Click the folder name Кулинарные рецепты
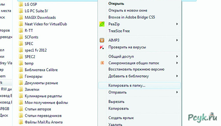This screenshot has width=221, height=126. pos(44,96)
